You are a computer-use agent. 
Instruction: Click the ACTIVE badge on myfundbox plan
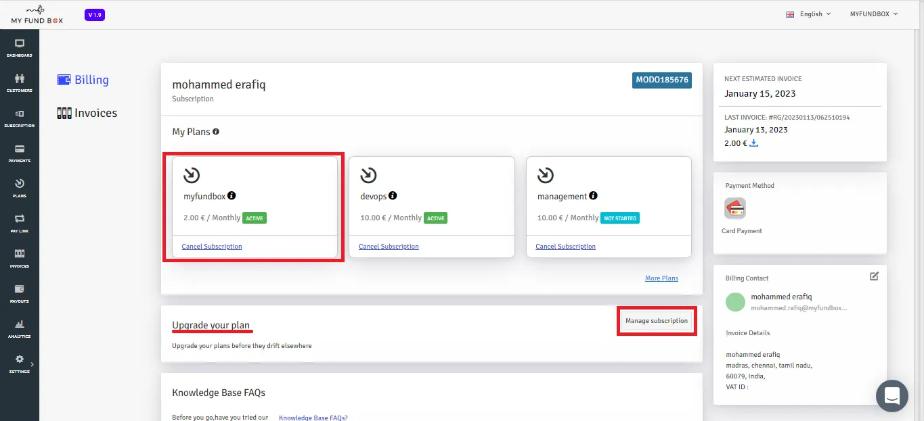click(255, 218)
